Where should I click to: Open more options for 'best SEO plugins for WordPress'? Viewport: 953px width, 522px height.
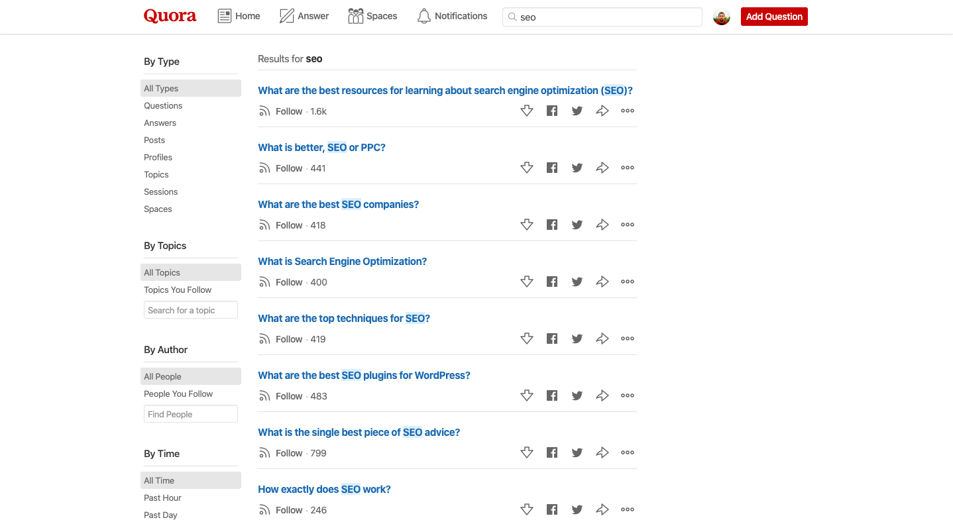pos(628,395)
